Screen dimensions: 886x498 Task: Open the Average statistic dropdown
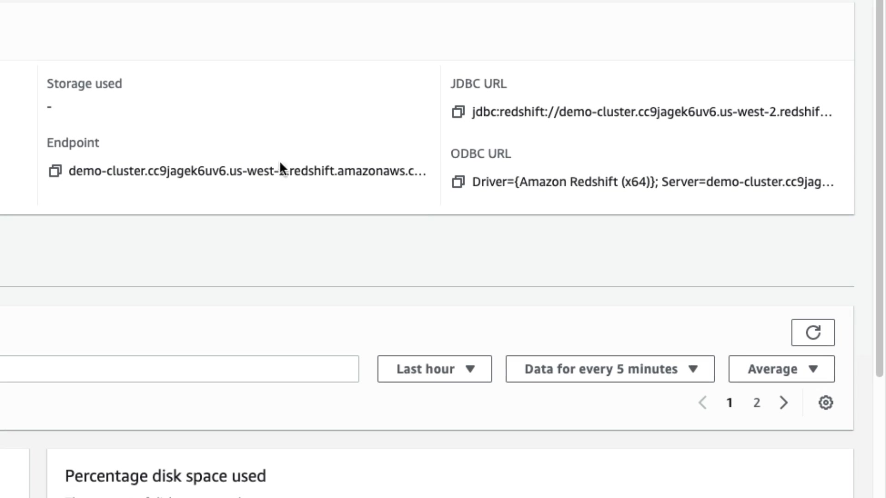781,369
